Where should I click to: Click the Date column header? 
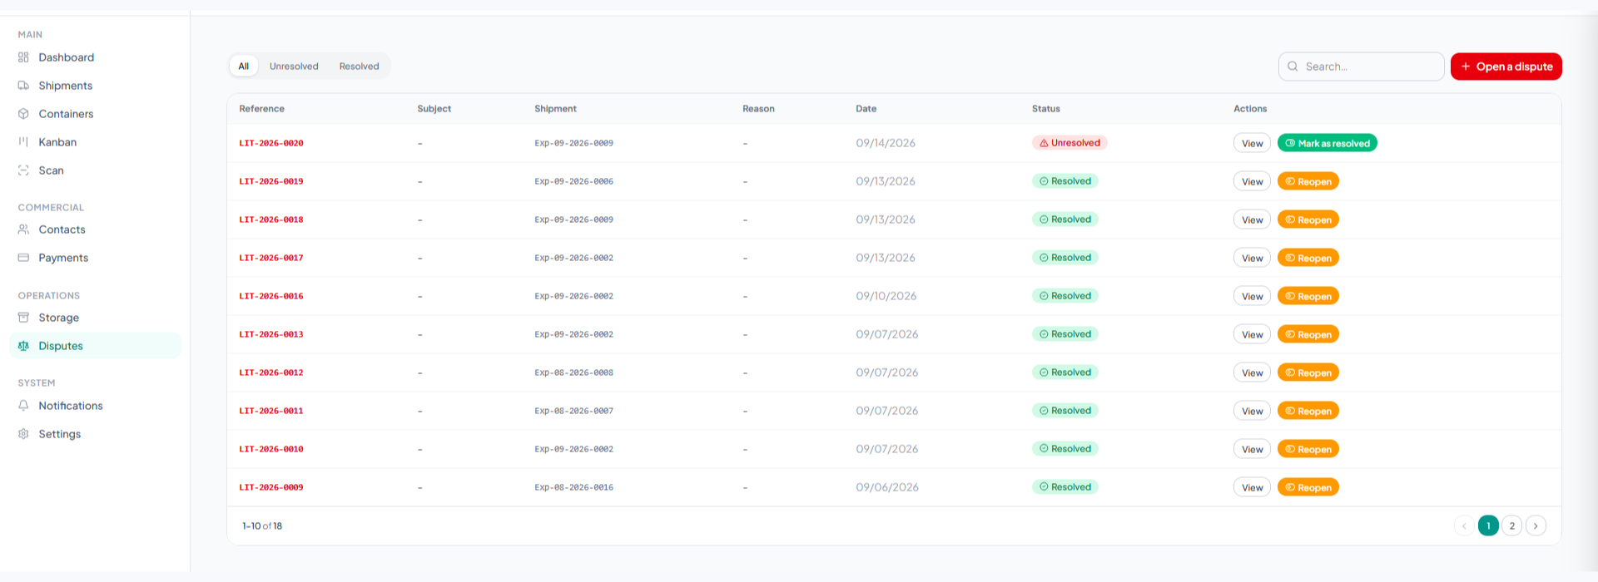point(866,109)
